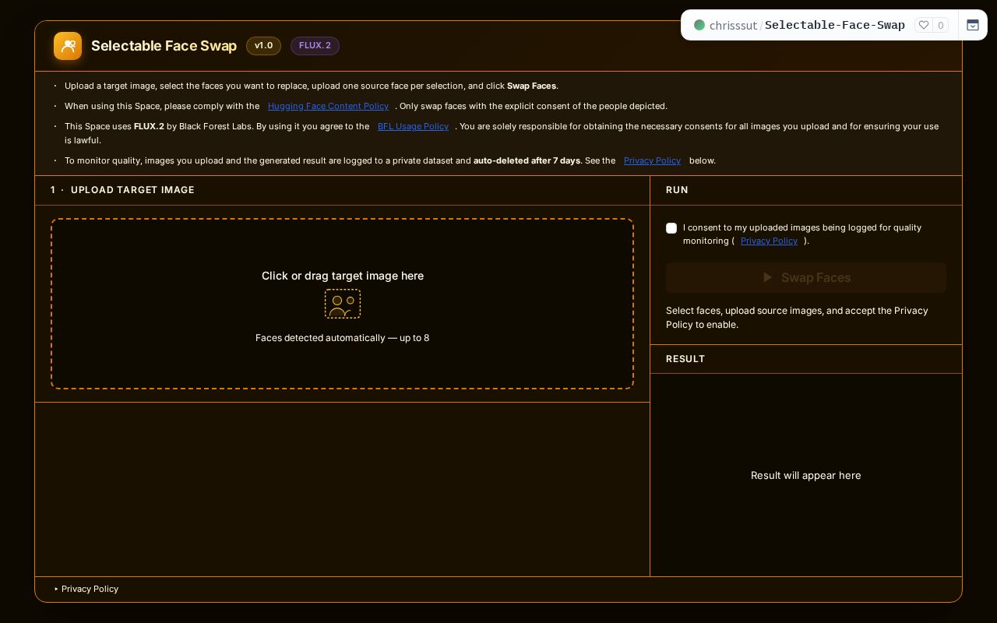Screen dimensions: 997x623
Task: Like the Space with the heart icon
Action: (x=924, y=25)
